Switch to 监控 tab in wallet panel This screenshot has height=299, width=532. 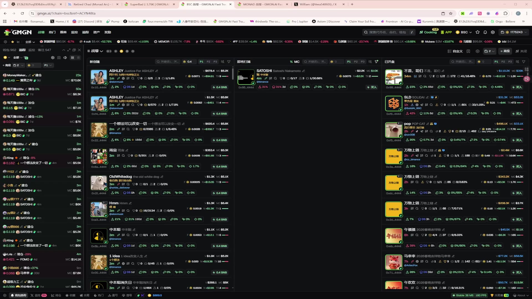(x=32, y=50)
